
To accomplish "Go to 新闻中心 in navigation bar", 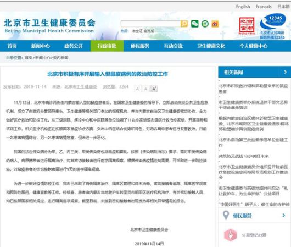I will (x=41, y=46).
